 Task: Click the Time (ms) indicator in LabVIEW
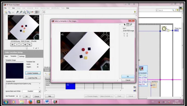(x=177, y=31)
